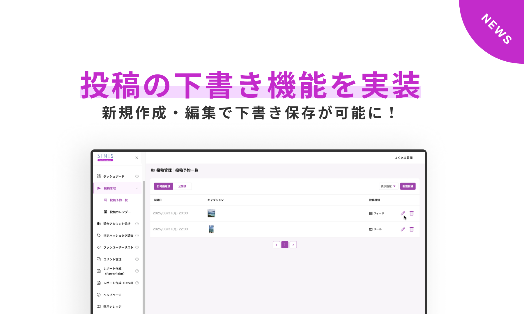524x314 pixels.
Task: Click the 競合アカウント分析 sidebar icon
Action: coord(98,224)
